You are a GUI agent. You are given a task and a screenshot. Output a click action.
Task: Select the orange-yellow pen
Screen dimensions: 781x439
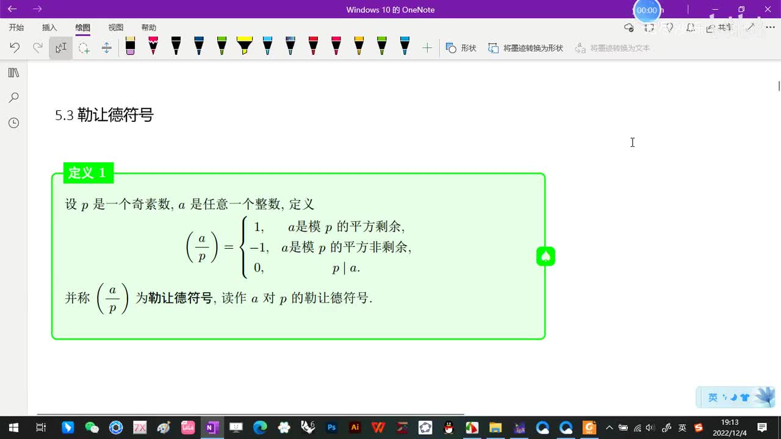pos(359,46)
